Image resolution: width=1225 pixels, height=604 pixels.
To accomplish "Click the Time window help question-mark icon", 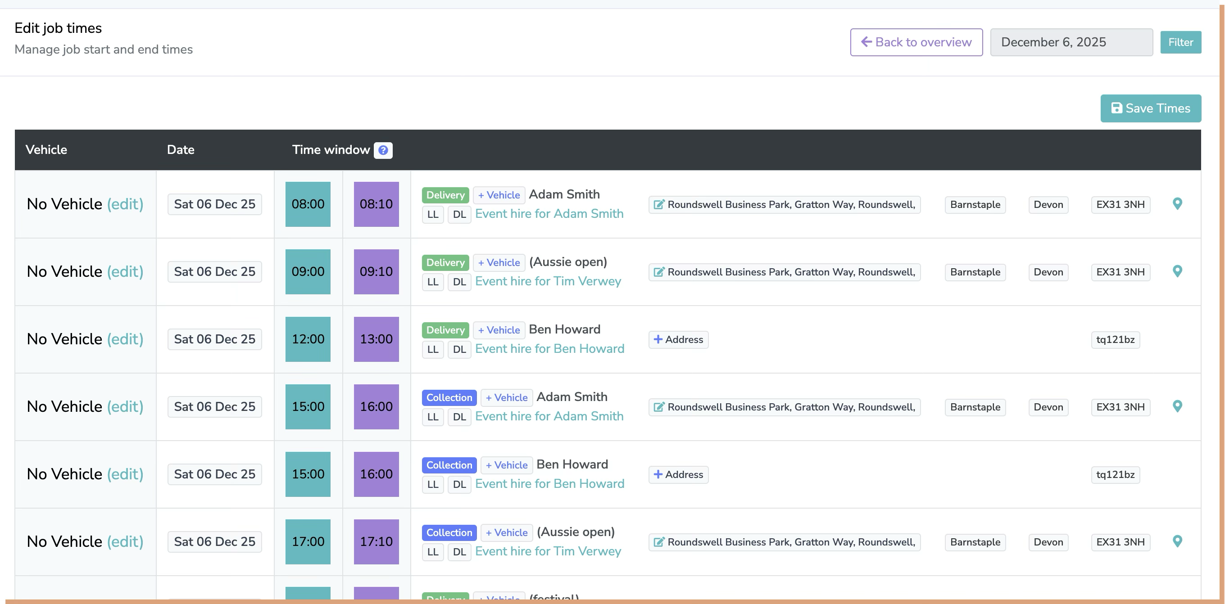I will (x=383, y=150).
